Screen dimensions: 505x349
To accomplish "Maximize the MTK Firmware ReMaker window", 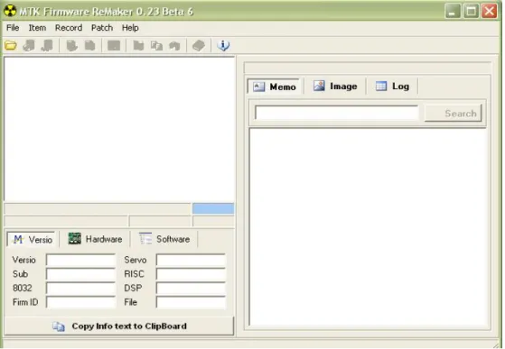I will pos(471,12).
